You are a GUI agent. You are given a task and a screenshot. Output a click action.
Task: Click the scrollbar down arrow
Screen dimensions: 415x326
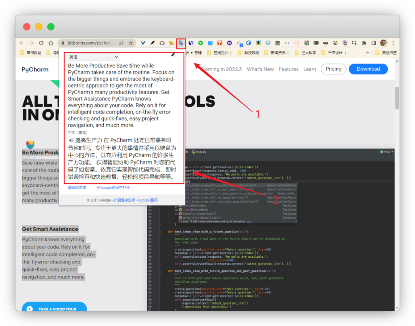pos(397,308)
